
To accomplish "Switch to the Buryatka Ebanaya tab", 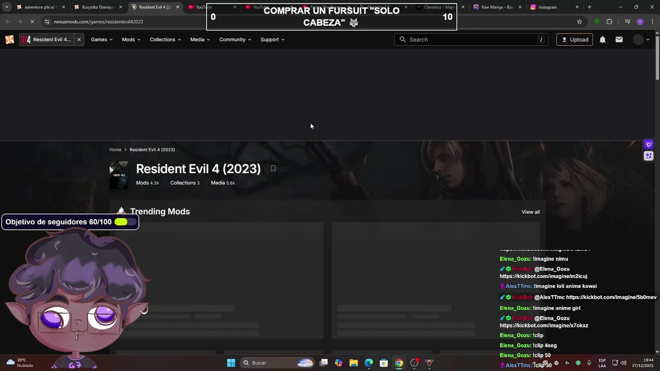I will (x=97, y=7).
